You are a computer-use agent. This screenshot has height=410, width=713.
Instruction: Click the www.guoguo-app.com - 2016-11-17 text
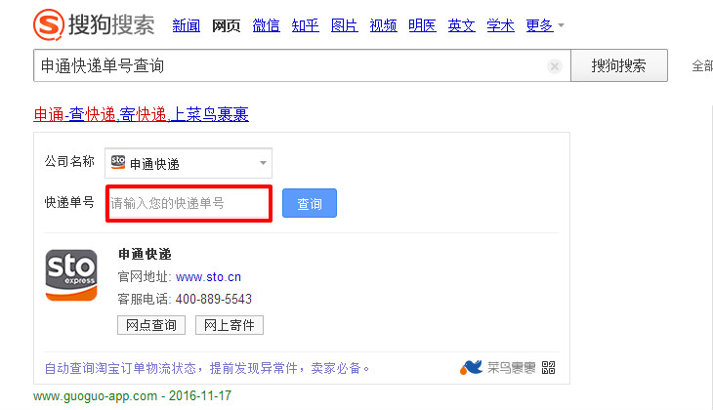click(x=132, y=396)
